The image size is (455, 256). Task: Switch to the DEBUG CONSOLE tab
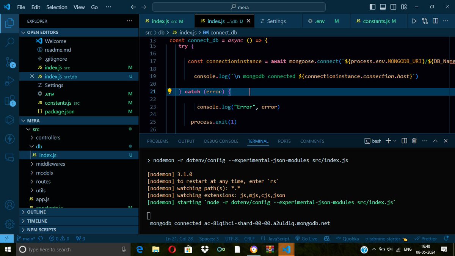point(221,141)
